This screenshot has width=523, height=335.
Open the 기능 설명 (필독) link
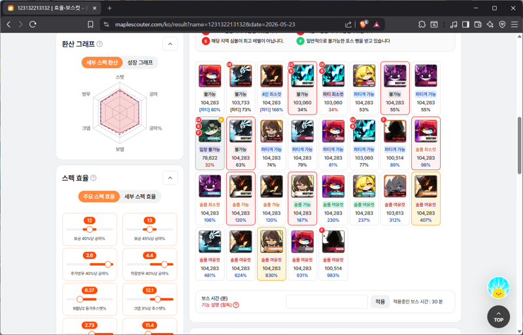tap(216, 305)
